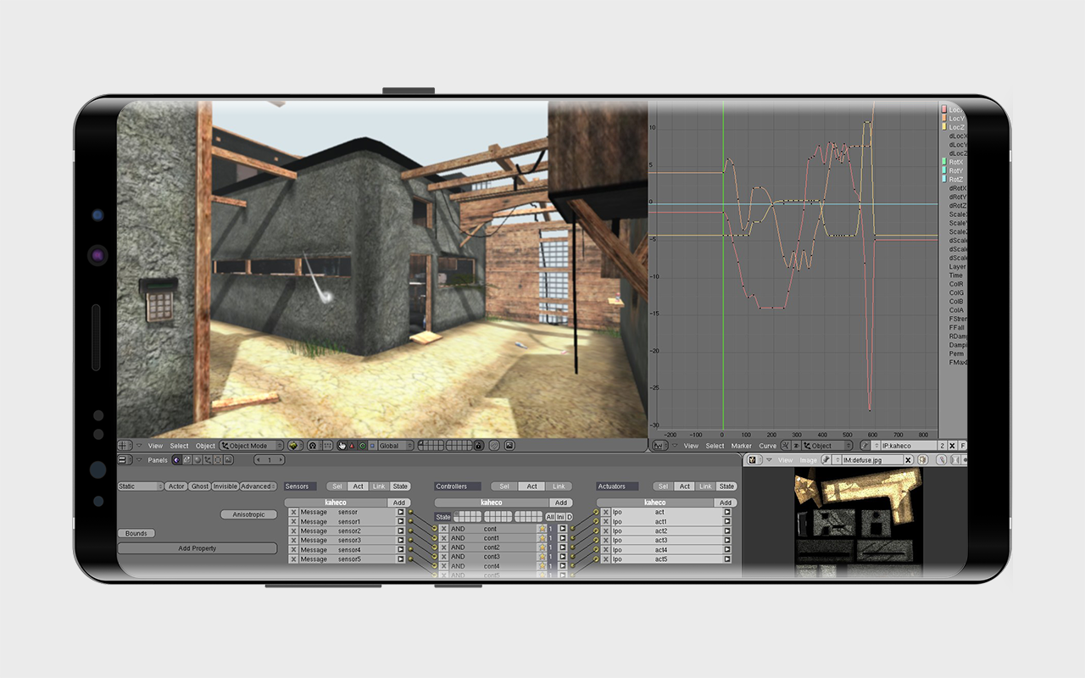Select the LocX channel color swatch
The image size is (1085, 678).
[x=944, y=110]
